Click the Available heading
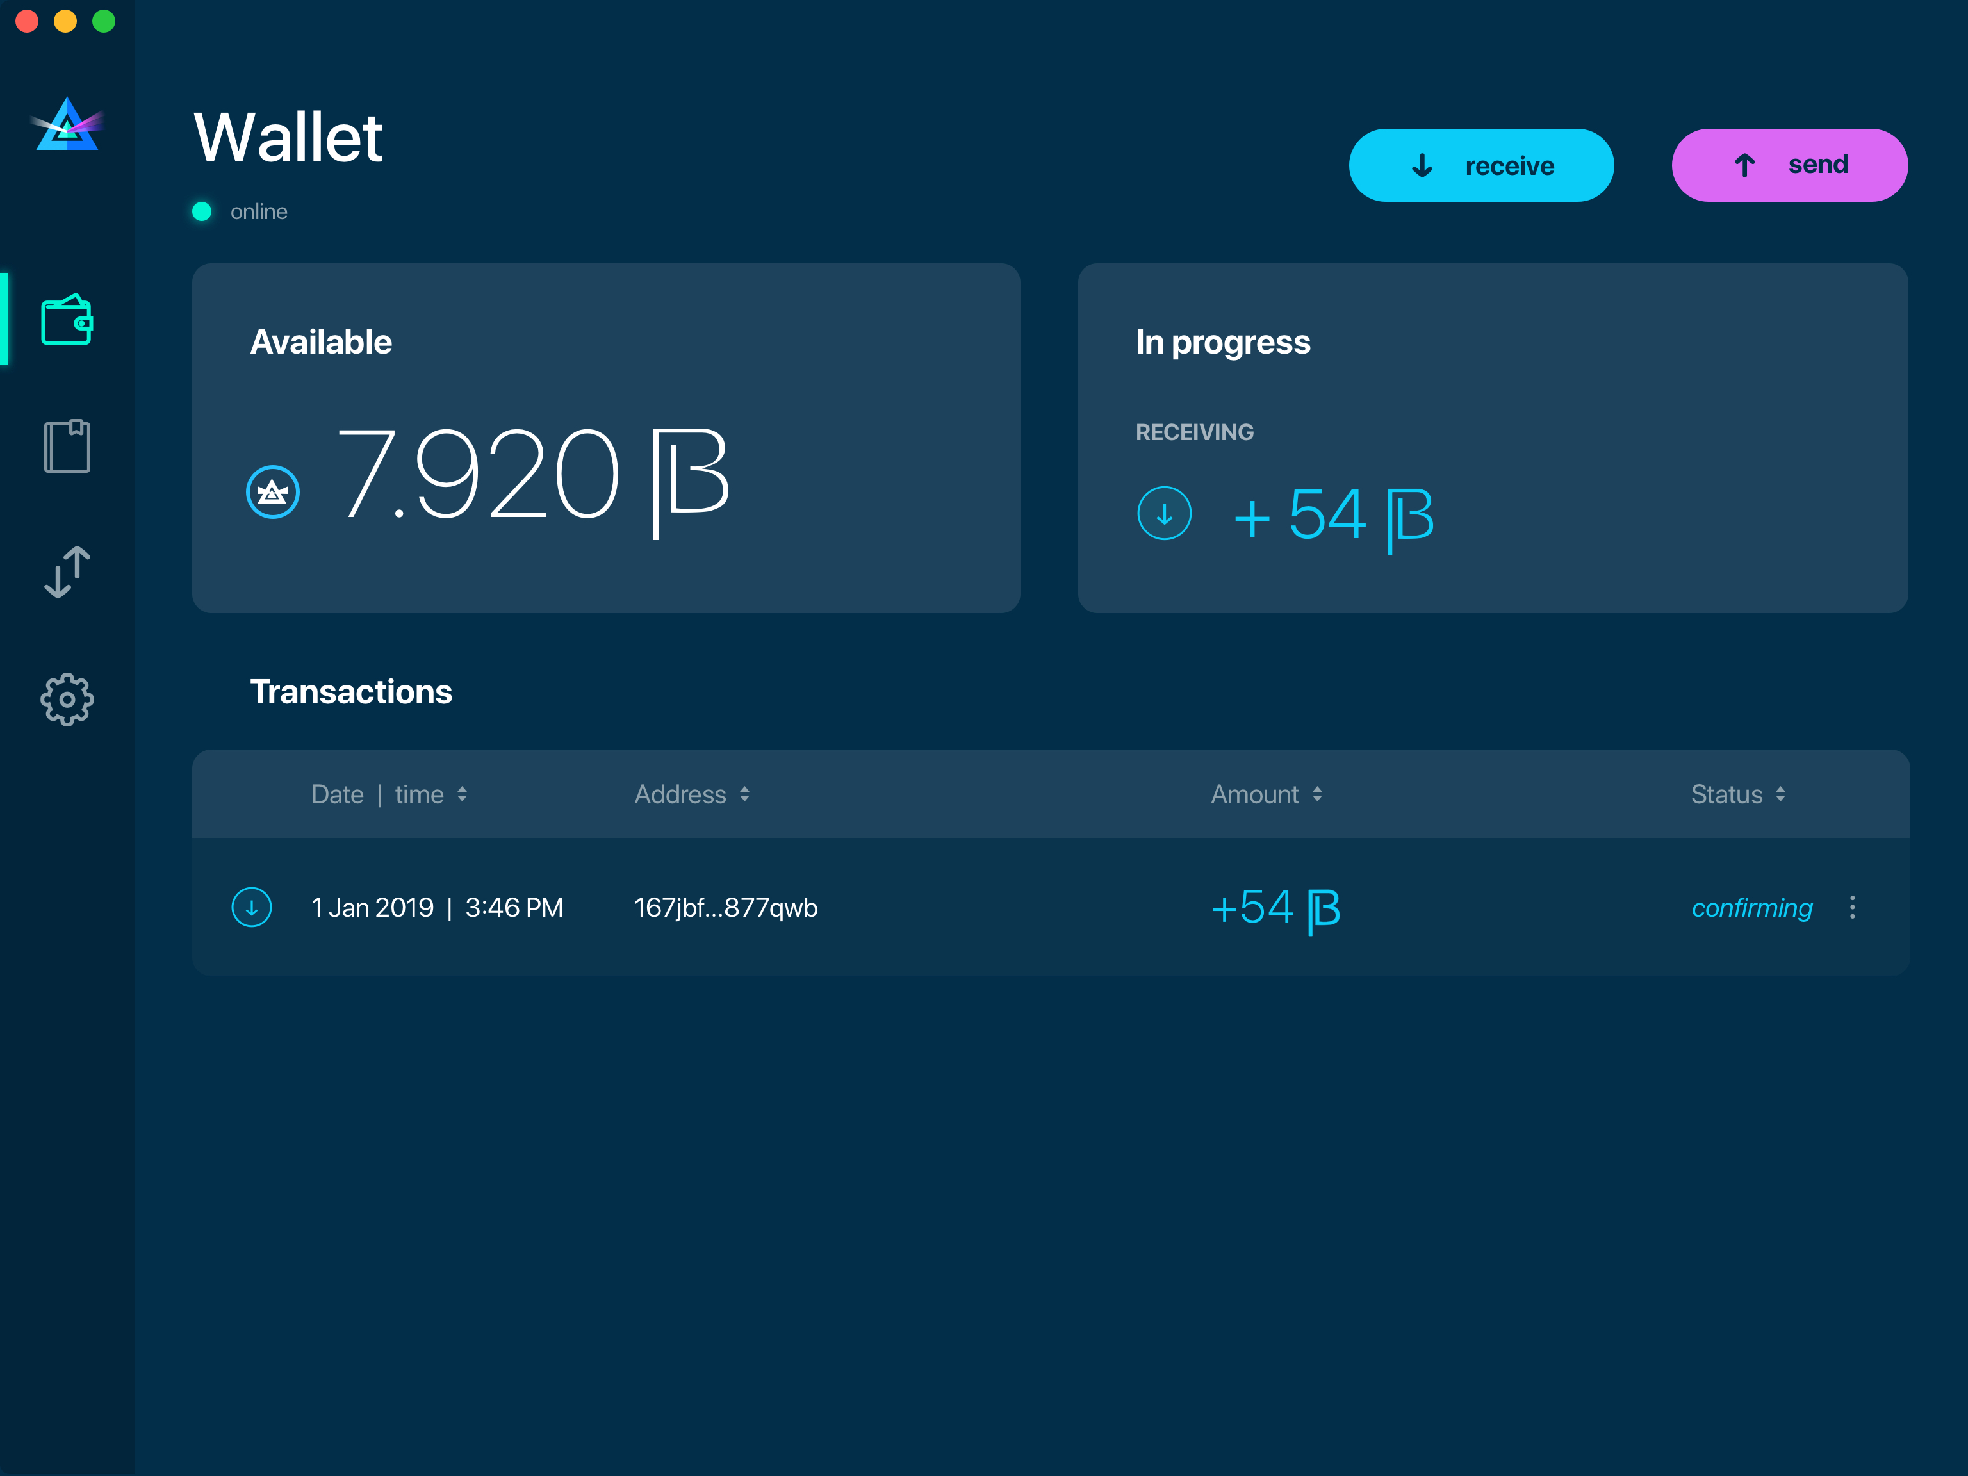Image resolution: width=1968 pixels, height=1476 pixels. [x=321, y=343]
